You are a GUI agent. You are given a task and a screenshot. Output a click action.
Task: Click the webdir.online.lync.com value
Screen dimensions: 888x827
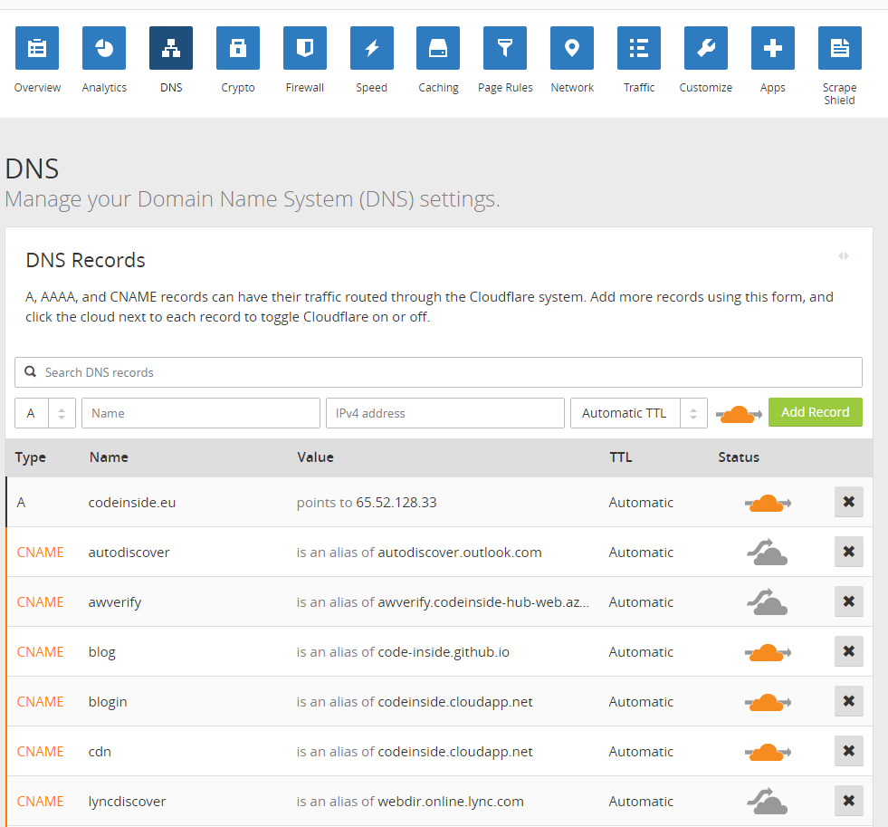[451, 802]
